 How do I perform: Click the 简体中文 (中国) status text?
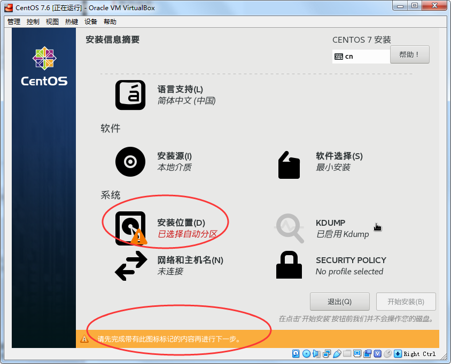coord(186,100)
